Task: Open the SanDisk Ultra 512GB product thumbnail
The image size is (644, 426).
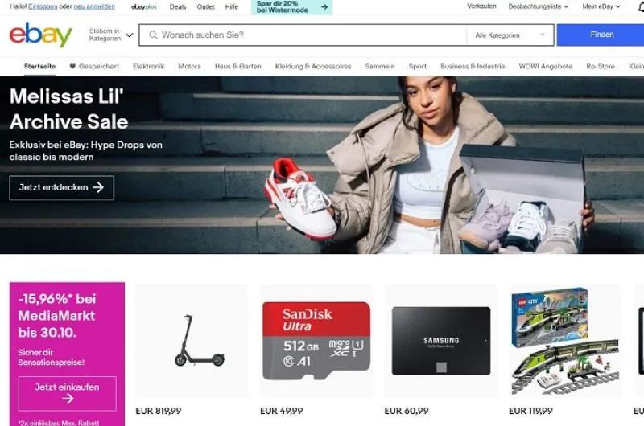Action: tap(316, 341)
